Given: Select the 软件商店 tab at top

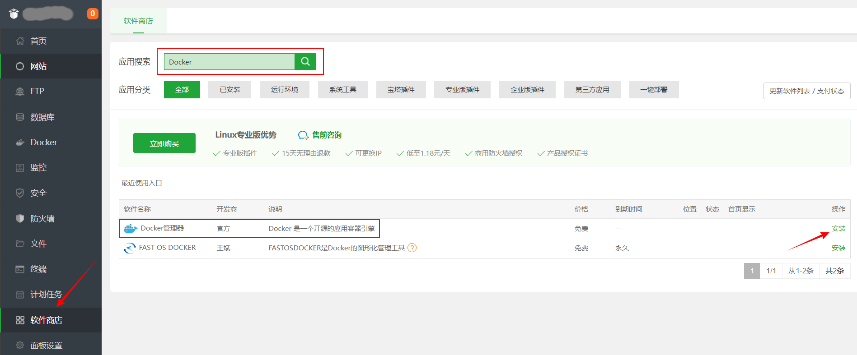Looking at the screenshot, I should (x=138, y=21).
